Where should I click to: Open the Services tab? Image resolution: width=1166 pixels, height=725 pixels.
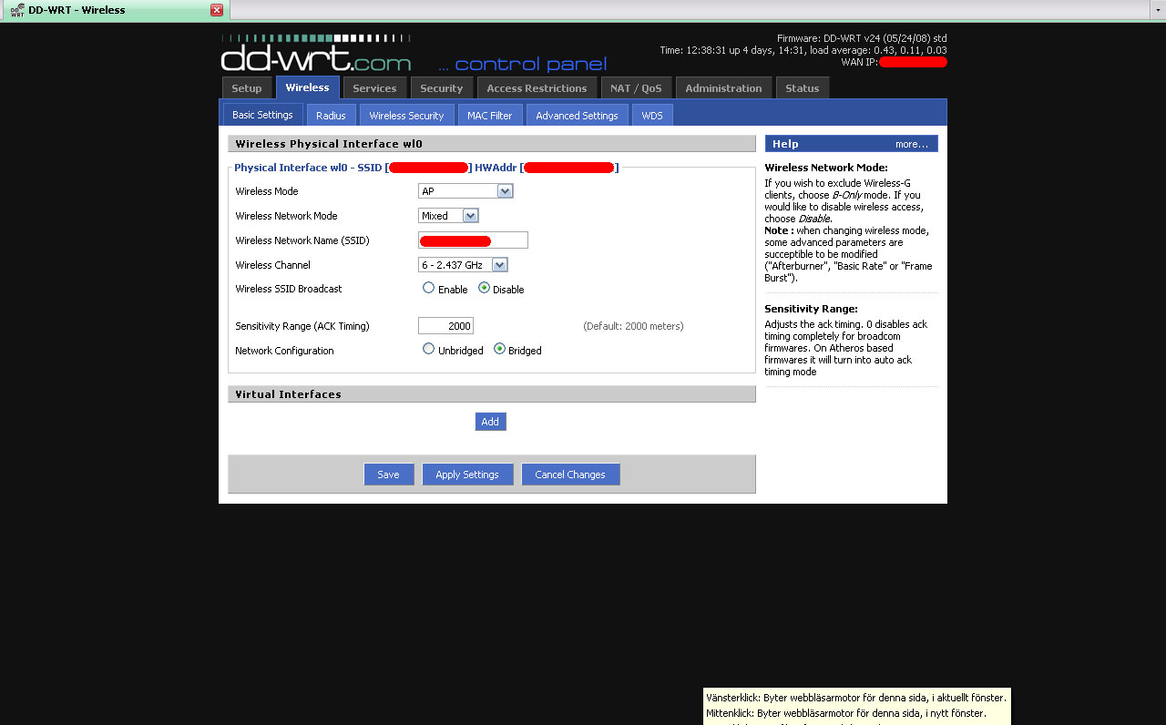point(374,88)
